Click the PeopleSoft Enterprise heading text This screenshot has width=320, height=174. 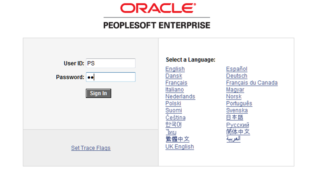pos(157,25)
